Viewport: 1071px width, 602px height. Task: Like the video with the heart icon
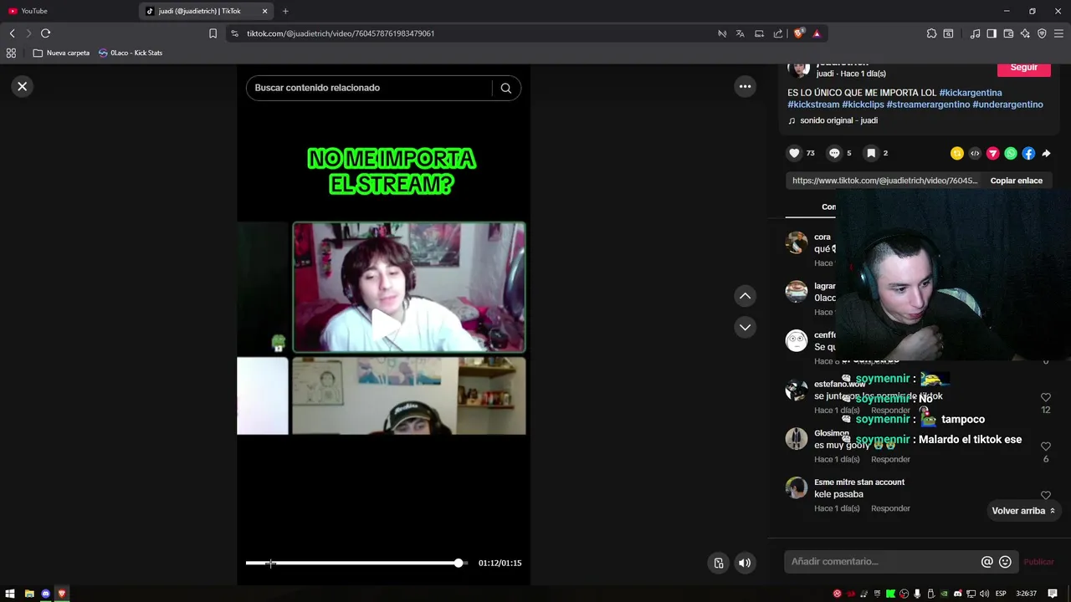pos(794,153)
